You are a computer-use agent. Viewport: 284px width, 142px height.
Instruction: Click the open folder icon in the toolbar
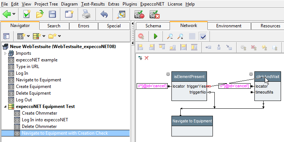click(40, 14)
